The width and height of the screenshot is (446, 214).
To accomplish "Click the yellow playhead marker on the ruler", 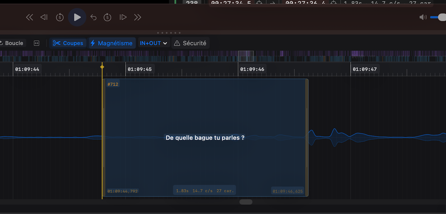I will [102, 66].
